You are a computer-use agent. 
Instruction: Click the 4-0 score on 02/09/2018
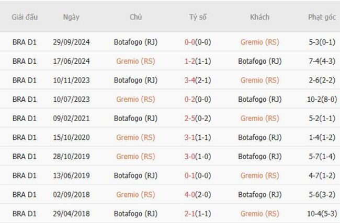(x=190, y=194)
